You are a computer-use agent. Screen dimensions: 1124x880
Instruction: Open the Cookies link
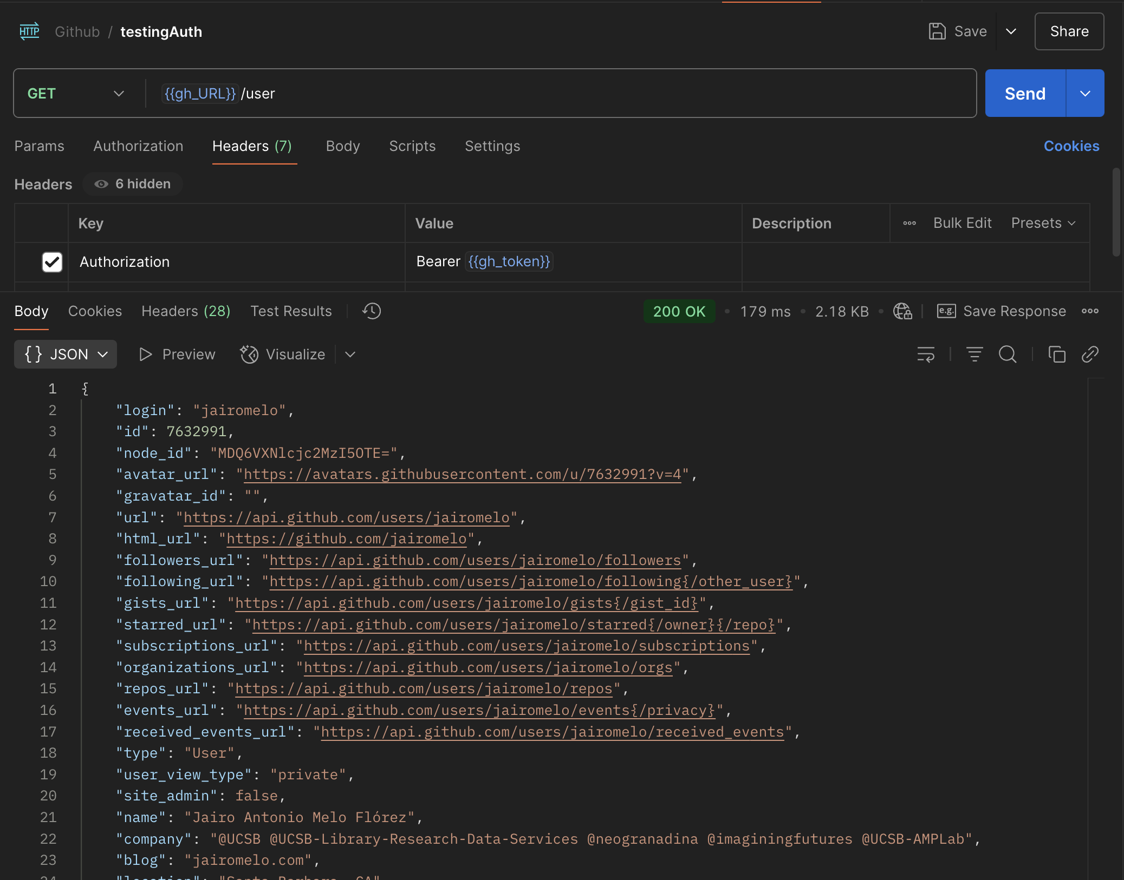click(x=1071, y=146)
